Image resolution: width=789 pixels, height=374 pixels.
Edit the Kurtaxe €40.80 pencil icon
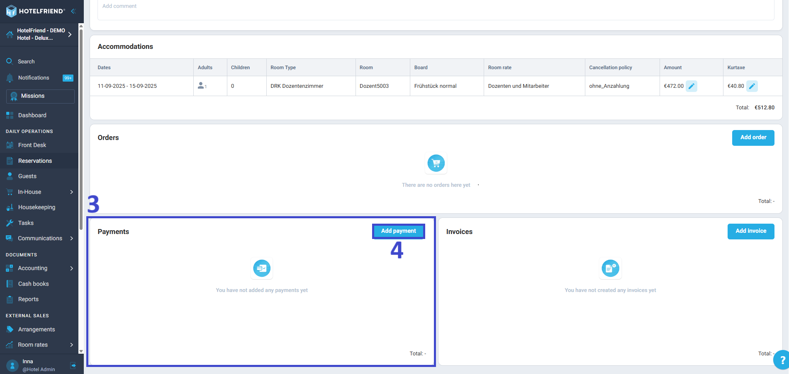[x=752, y=86]
